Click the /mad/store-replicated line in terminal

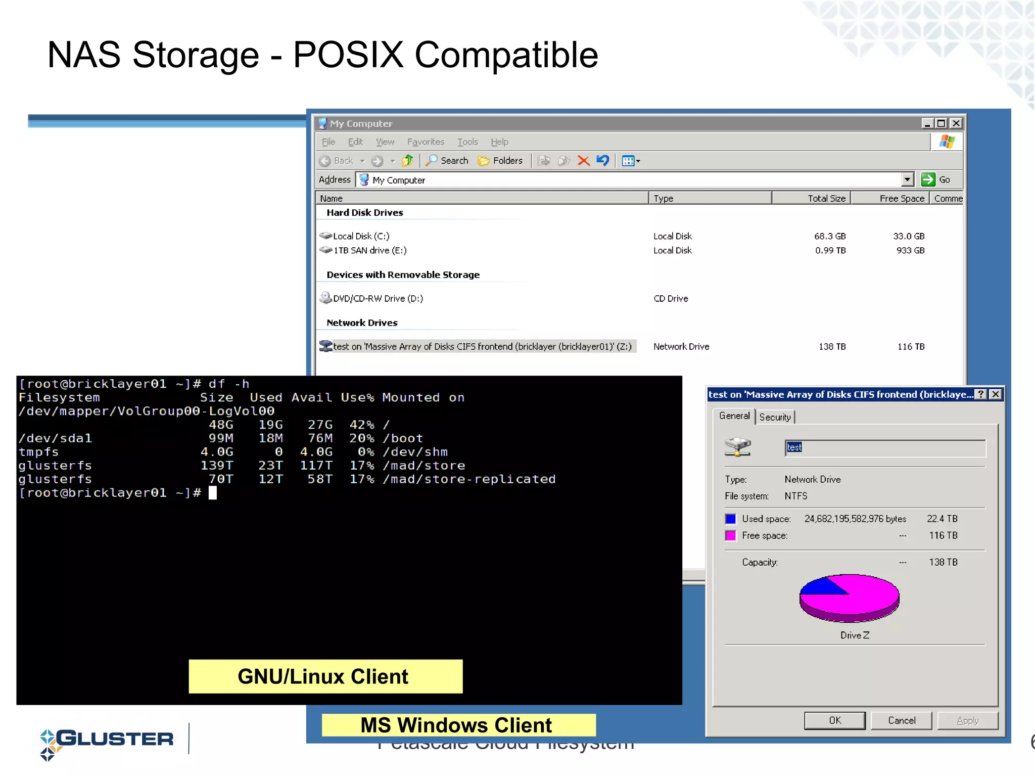287,479
